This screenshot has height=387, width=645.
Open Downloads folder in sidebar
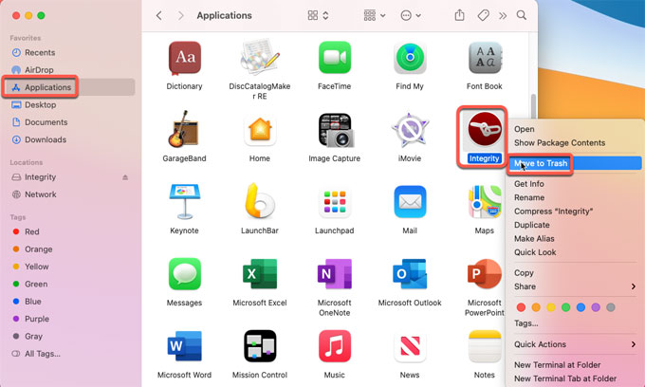click(45, 139)
